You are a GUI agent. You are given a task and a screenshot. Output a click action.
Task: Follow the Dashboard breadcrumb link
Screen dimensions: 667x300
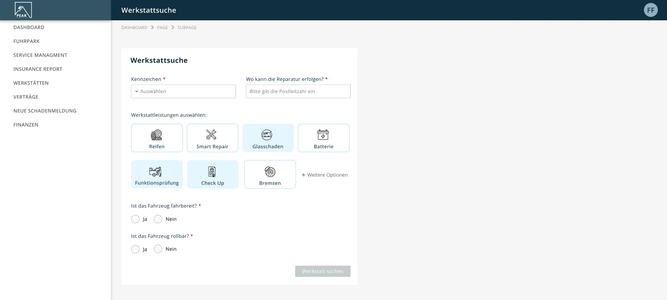134,28
